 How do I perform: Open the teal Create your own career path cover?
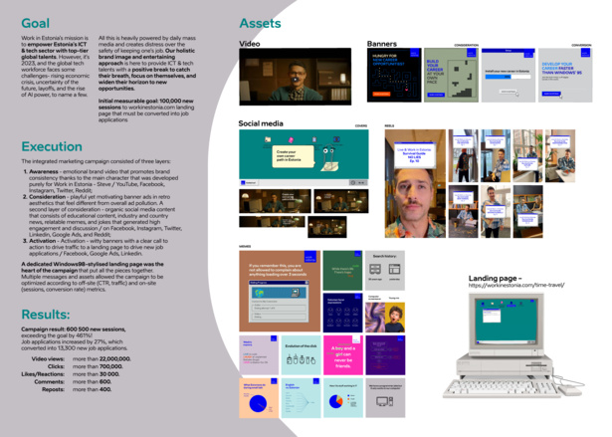pyautogui.click(x=304, y=157)
